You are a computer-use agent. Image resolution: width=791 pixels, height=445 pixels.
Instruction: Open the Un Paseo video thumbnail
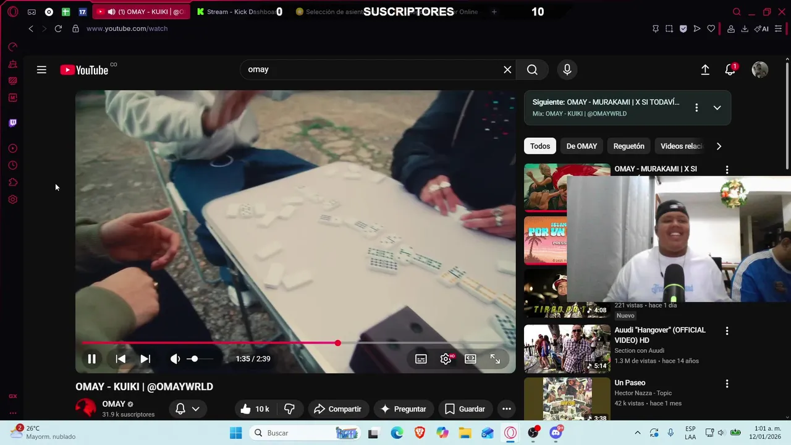tap(567, 399)
